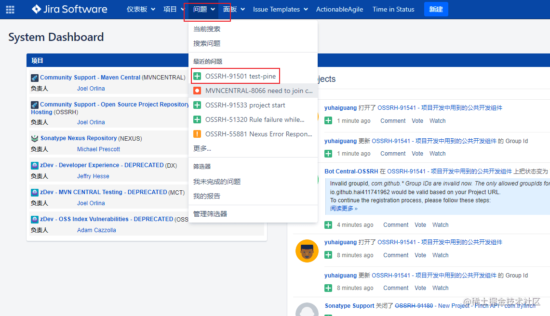Expand the 仪表板 dropdown menu
550x316 pixels.
[141, 9]
